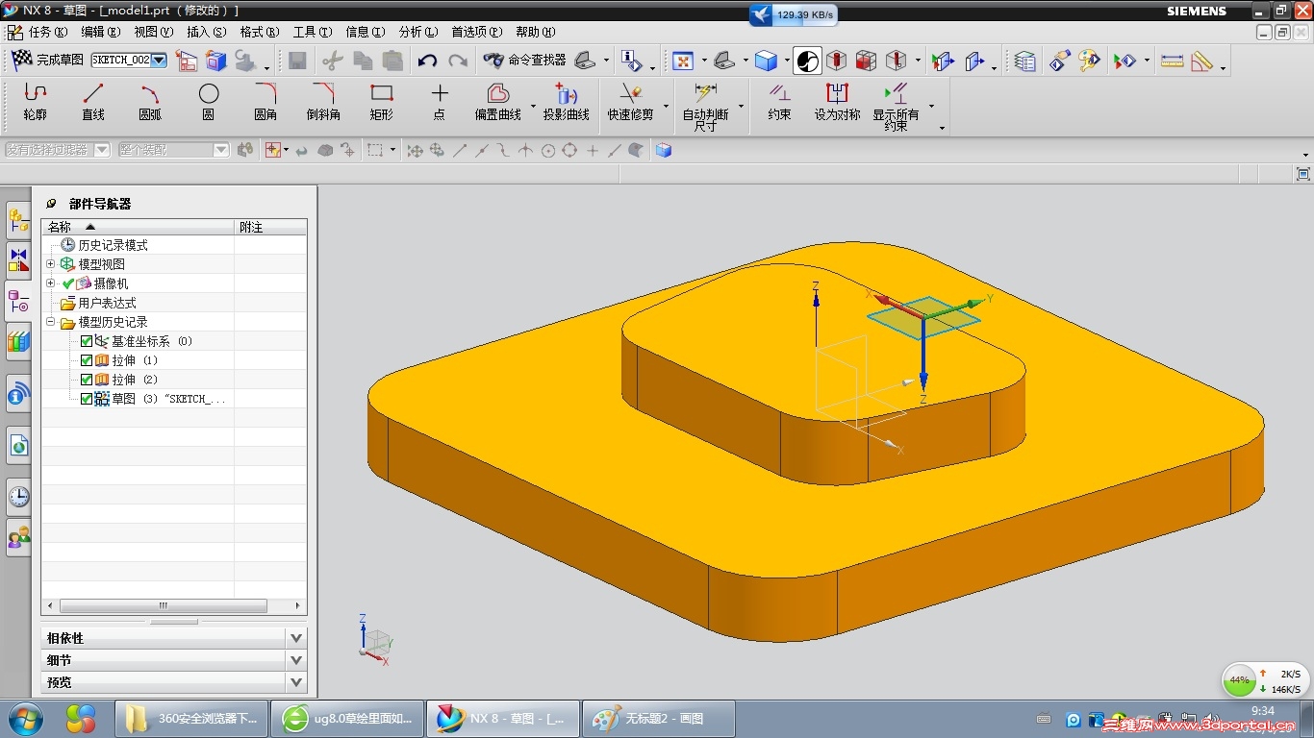This screenshot has width=1314, height=738.
Task: Choose the 自动判断尺寸 inferred dimension tool
Action: pyautogui.click(x=705, y=107)
